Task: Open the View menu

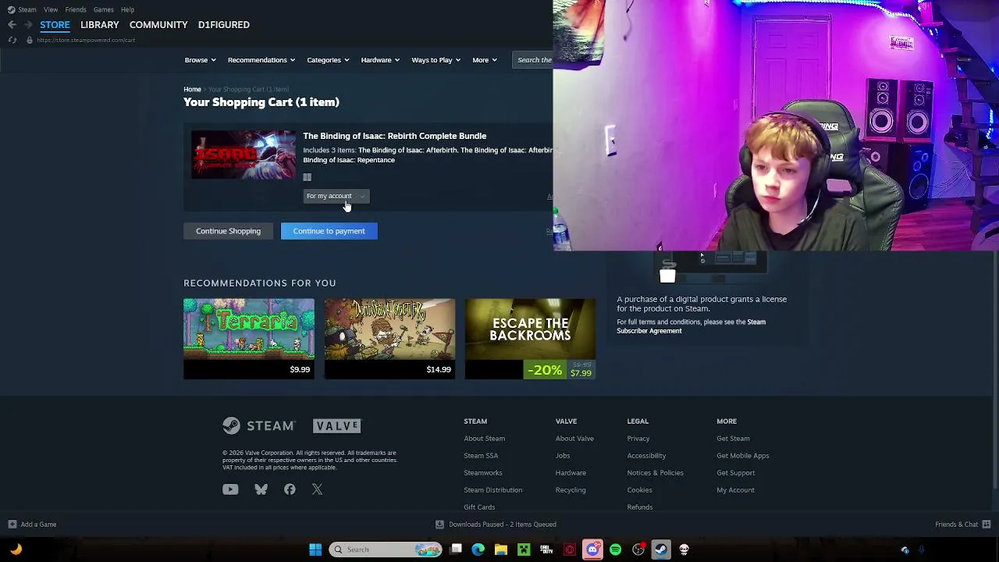Action: pos(51,9)
